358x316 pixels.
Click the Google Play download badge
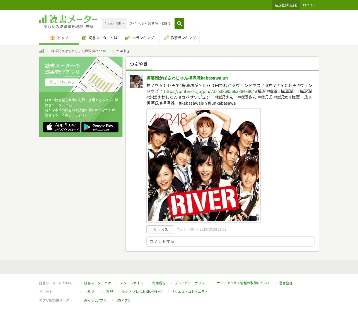pyautogui.click(x=100, y=127)
